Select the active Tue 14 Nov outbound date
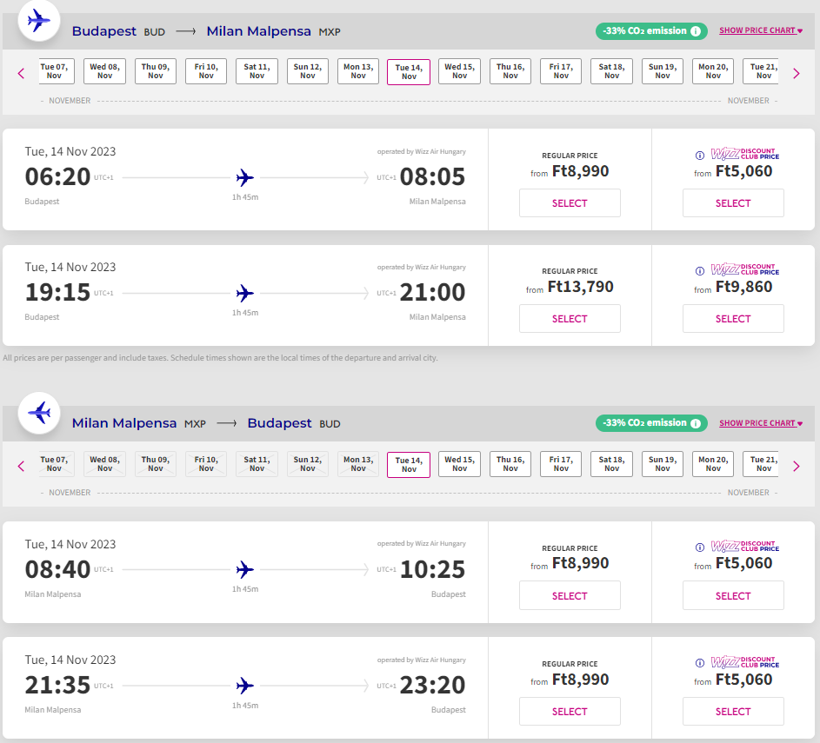This screenshot has height=743, width=820. coord(409,72)
